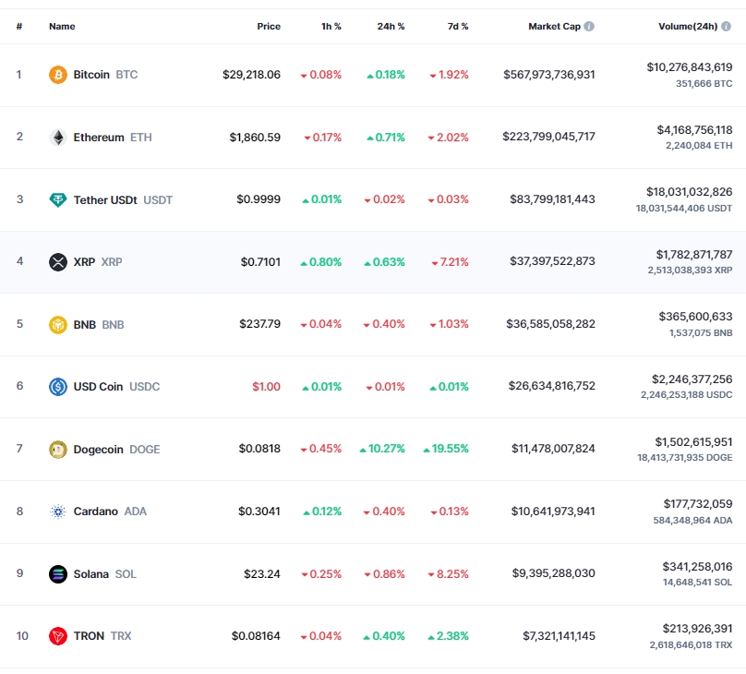Sort by Volume(24h) column header
This screenshot has width=746, height=674.
688,26
